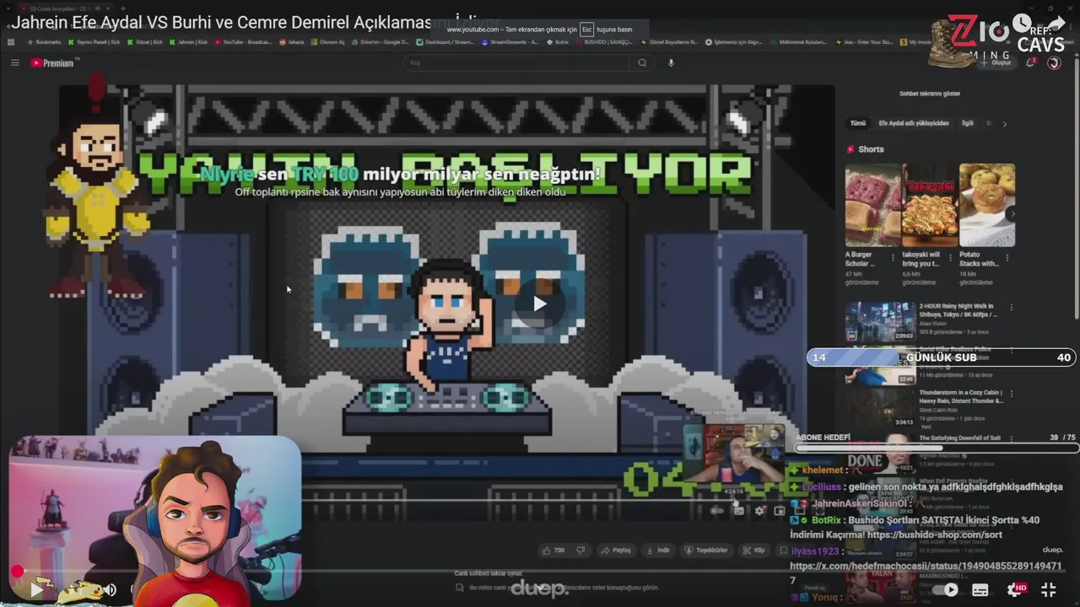Image resolution: width=1080 pixels, height=607 pixels.
Task: Play the outer video with bottom-left play button
Action: (36, 589)
